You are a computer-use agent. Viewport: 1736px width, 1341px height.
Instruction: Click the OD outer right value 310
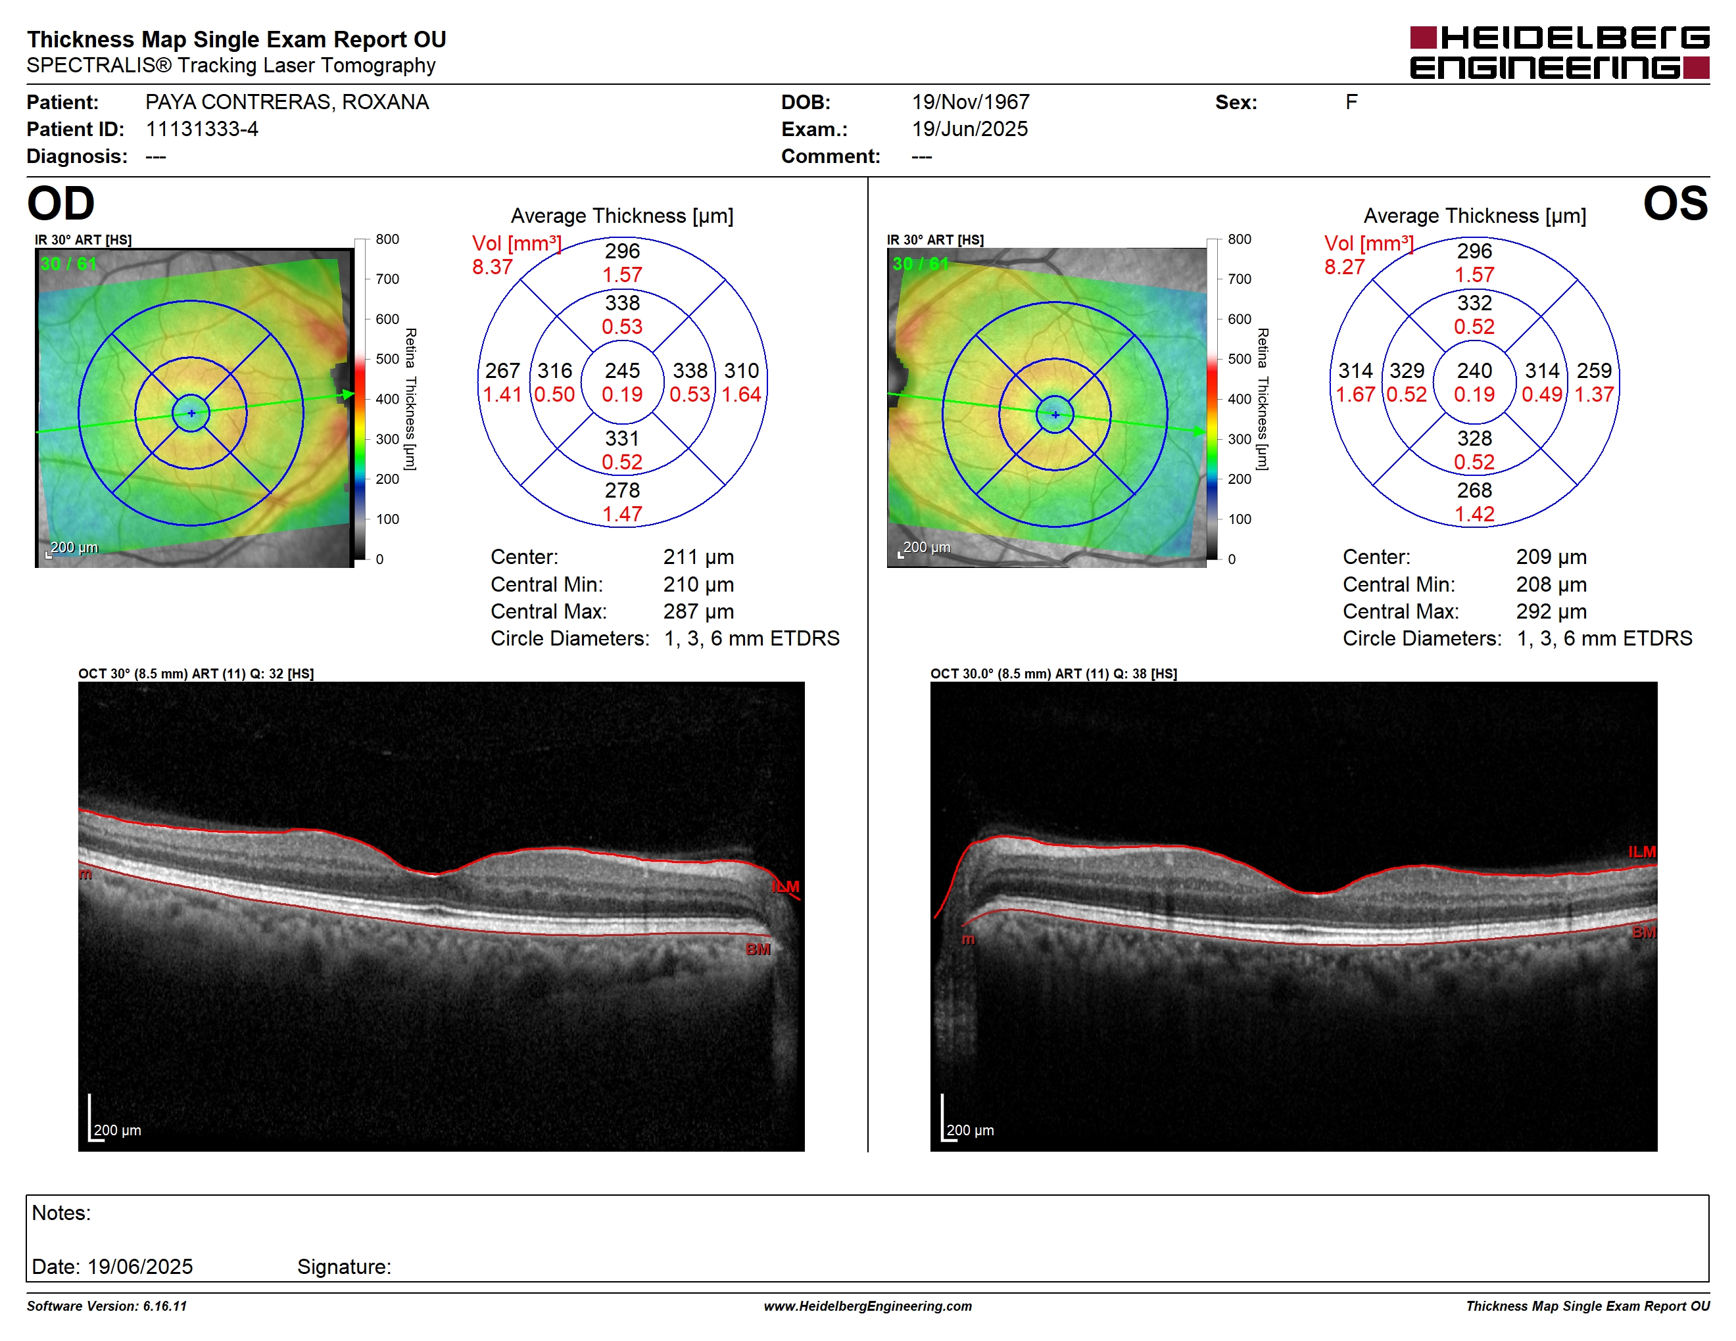point(742,370)
